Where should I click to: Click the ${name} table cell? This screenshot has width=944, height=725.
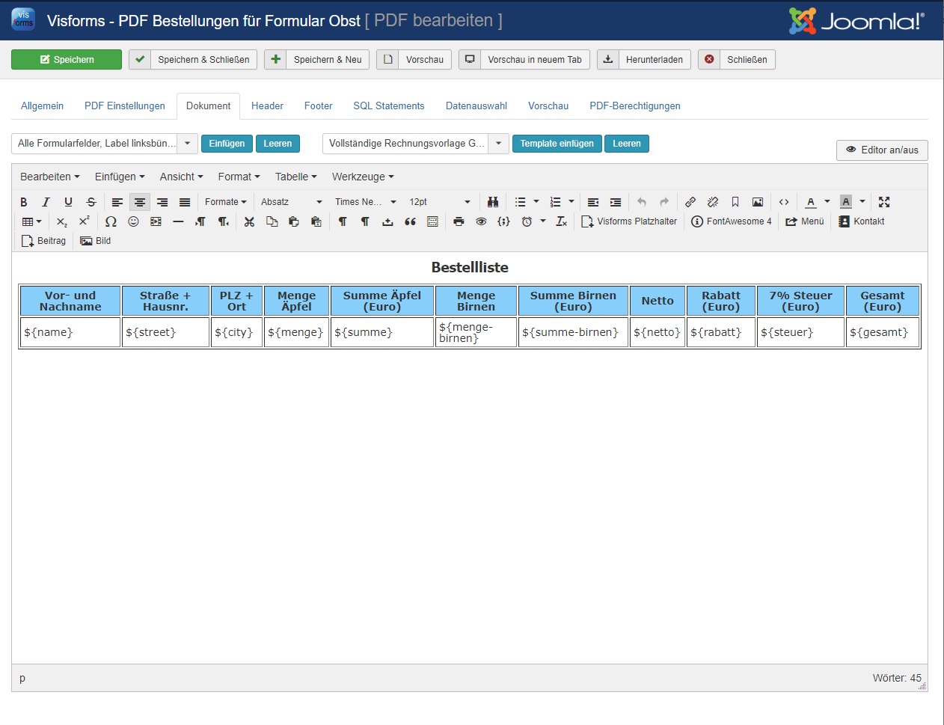point(70,332)
